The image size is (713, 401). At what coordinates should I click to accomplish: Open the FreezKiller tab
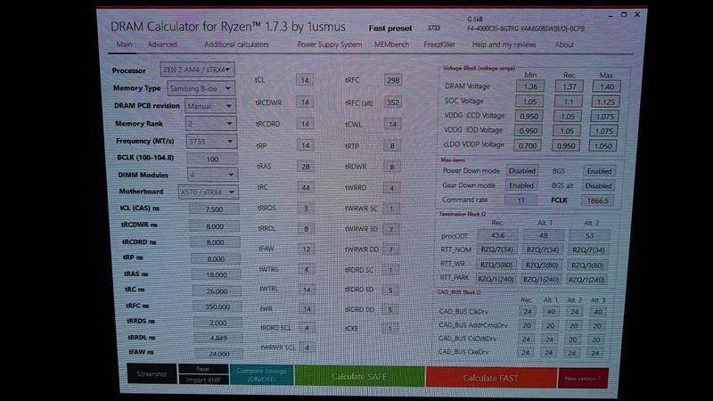click(439, 45)
